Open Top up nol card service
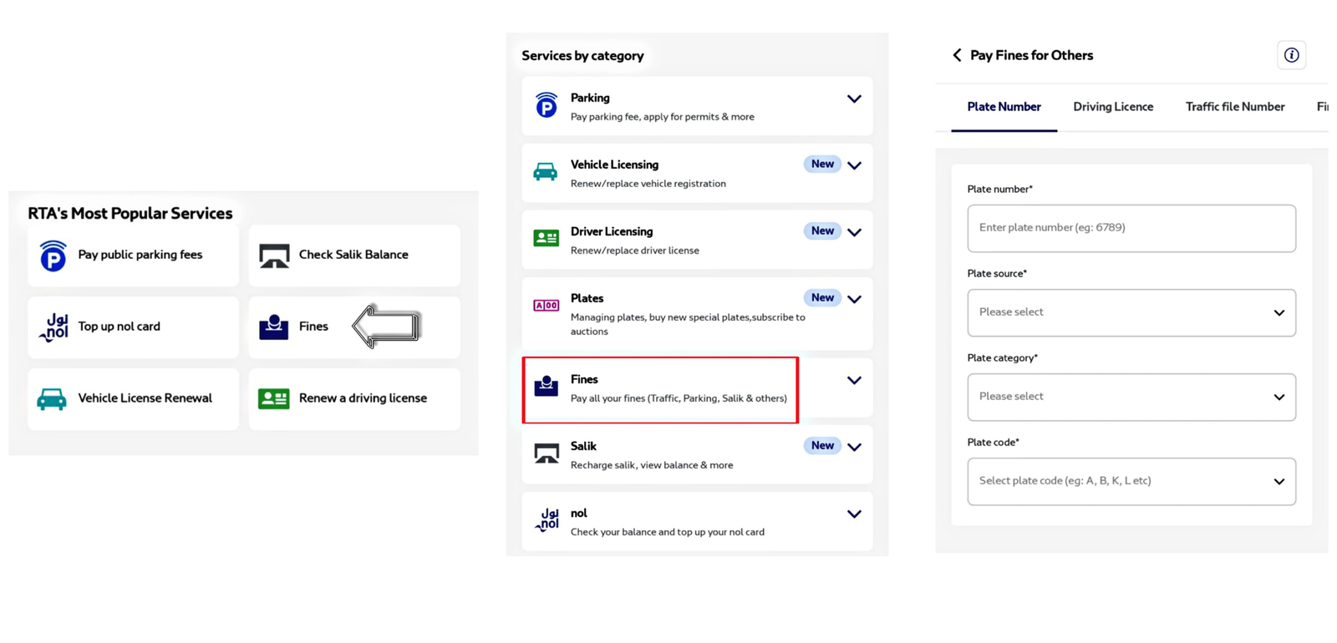 [133, 327]
